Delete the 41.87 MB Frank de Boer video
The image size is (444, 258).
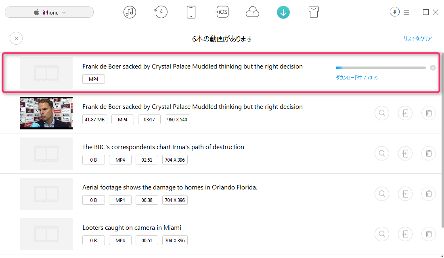coord(429,113)
